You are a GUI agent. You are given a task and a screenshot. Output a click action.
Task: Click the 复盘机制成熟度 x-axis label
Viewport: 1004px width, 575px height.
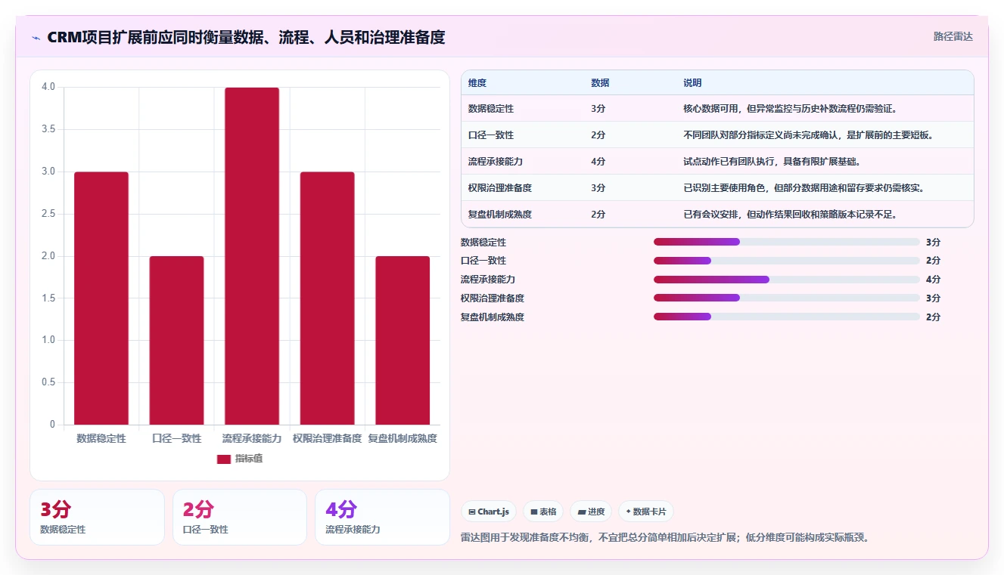pos(403,438)
